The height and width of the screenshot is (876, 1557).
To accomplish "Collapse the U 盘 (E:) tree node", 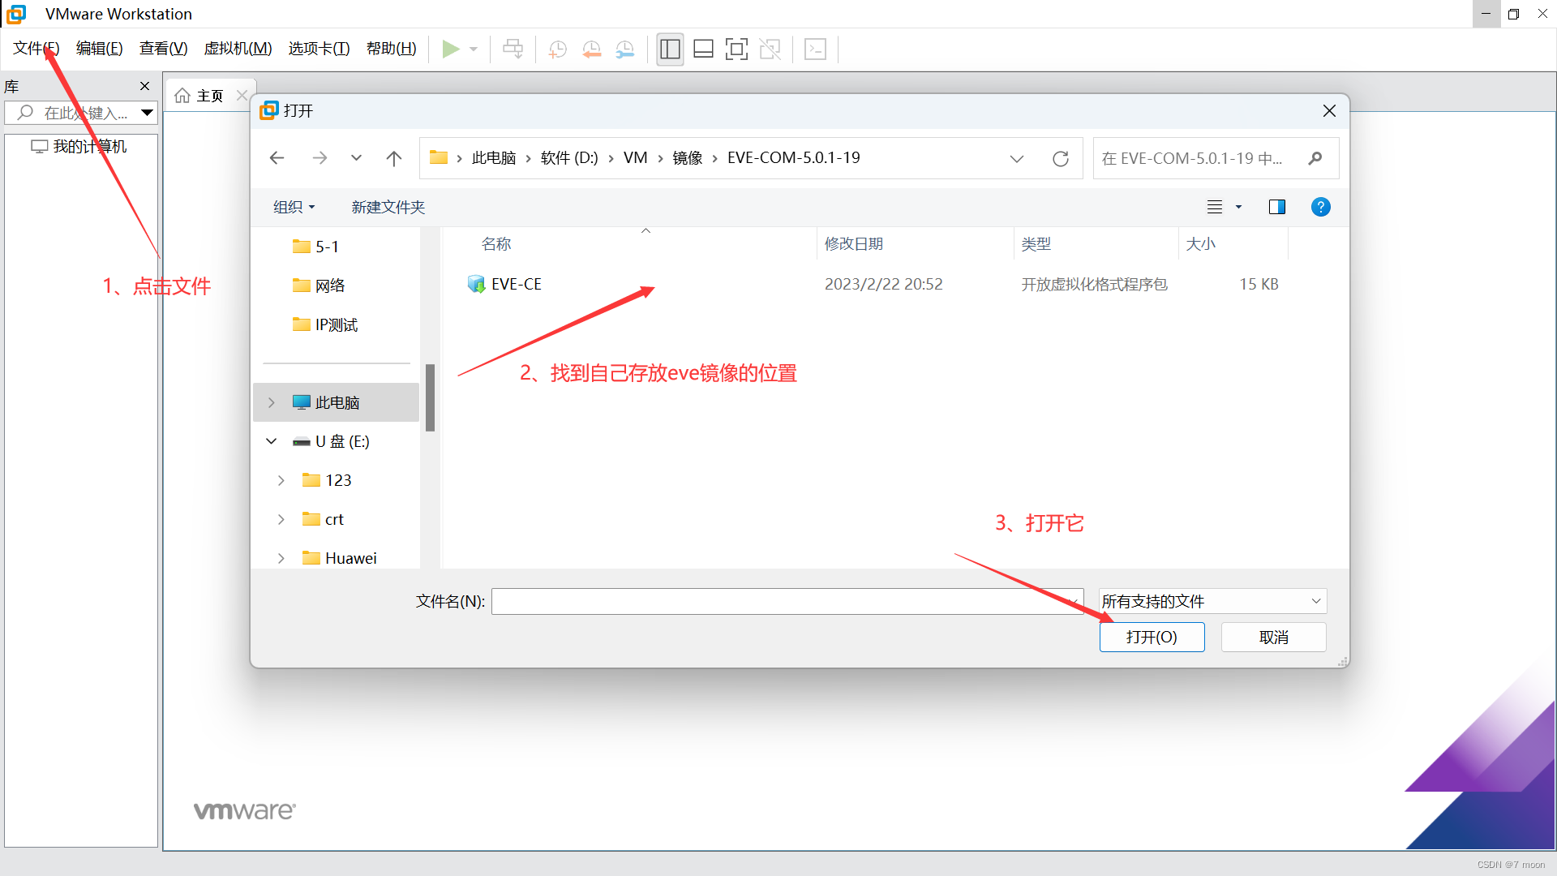I will click(x=272, y=441).
